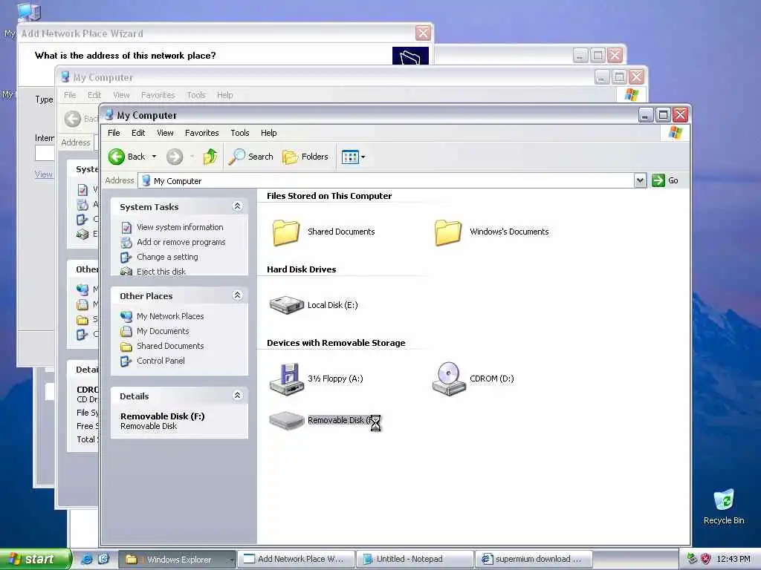This screenshot has width=761, height=570.
Task: Toggle the Folders pane button
Action: 305,157
